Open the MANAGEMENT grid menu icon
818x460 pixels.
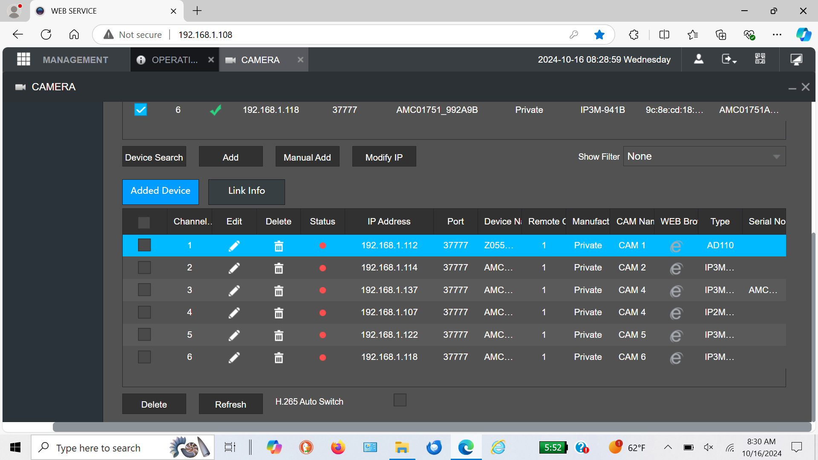tap(23, 59)
